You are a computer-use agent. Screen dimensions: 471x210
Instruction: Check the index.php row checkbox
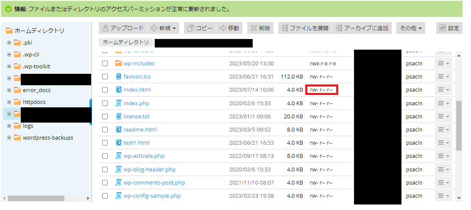[x=105, y=103]
